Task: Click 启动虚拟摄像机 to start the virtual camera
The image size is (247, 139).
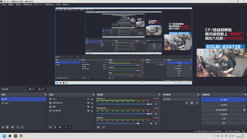Action: coord(221,110)
